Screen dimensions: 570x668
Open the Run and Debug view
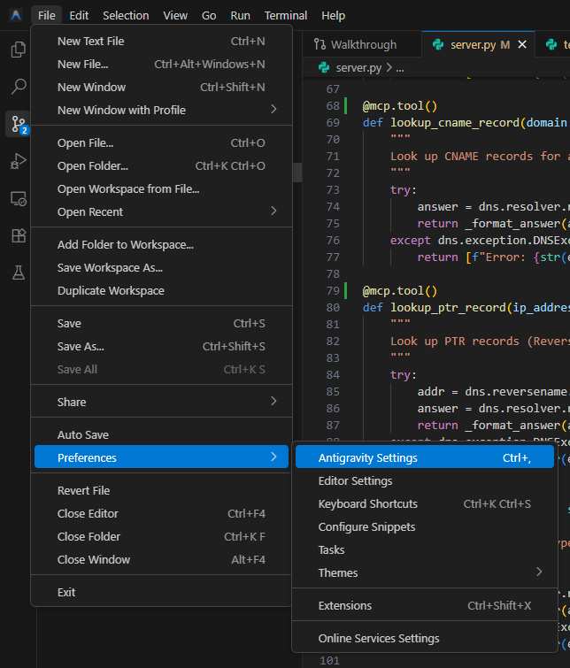[18, 161]
